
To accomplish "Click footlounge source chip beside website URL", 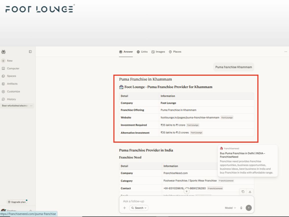I will pos(227,118).
